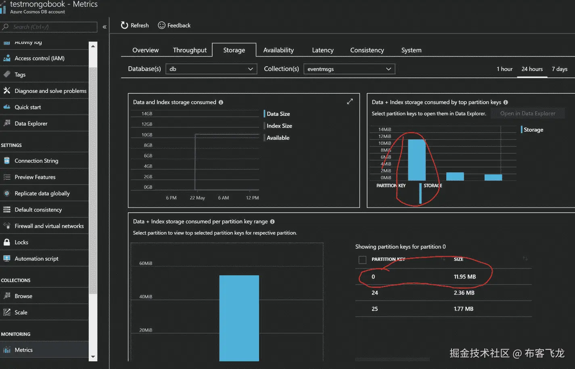Click the Refresh icon button
575x369 pixels.
click(x=124, y=25)
